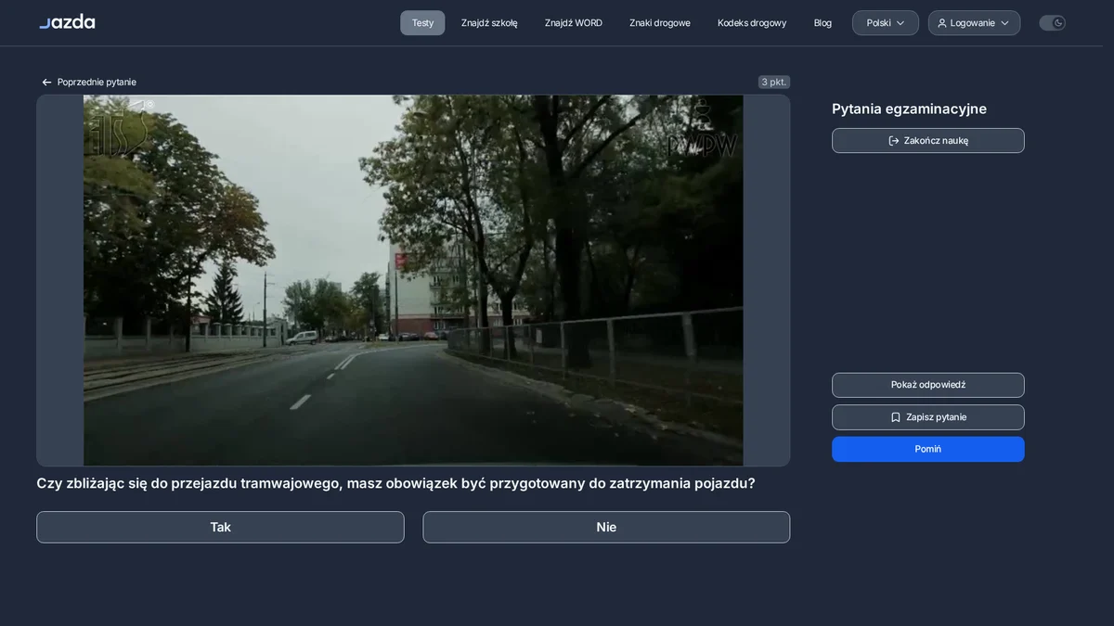Image resolution: width=1114 pixels, height=626 pixels.
Task: Answer Tak to the question
Action: click(220, 528)
